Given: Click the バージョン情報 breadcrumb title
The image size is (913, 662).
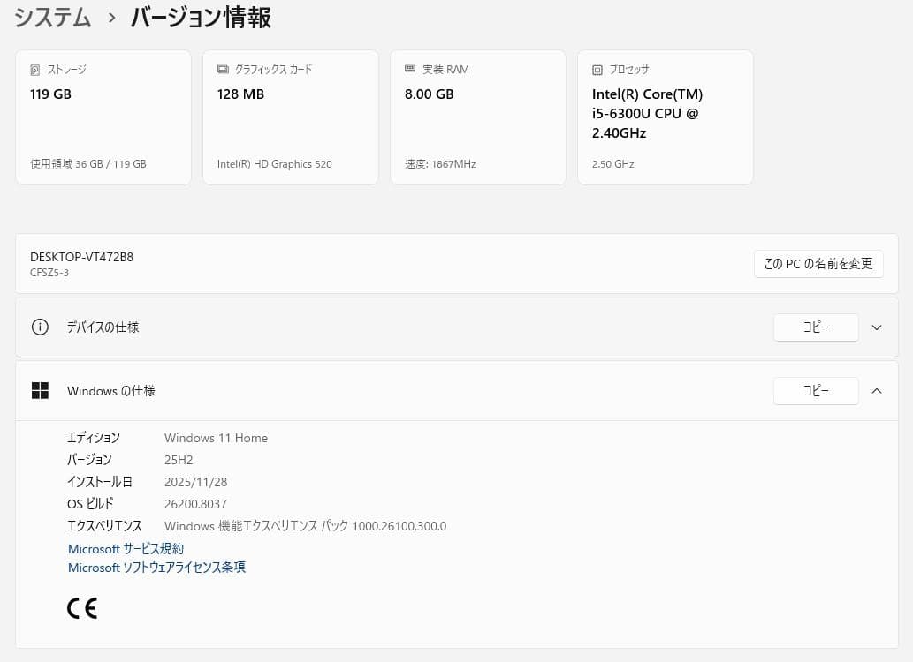Looking at the screenshot, I should pyautogui.click(x=201, y=17).
